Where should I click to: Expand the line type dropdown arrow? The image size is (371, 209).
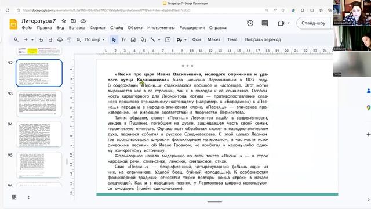point(159,40)
